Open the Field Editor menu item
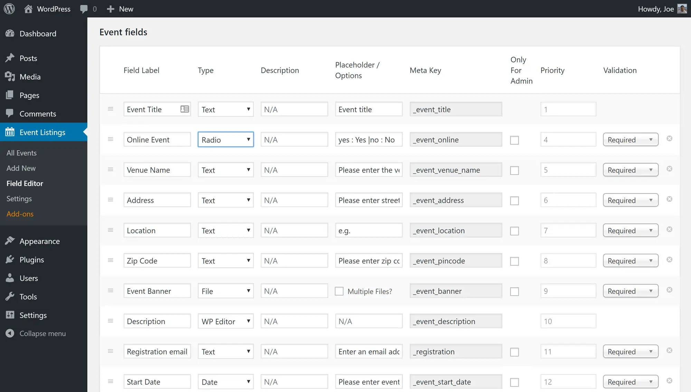 (25, 183)
